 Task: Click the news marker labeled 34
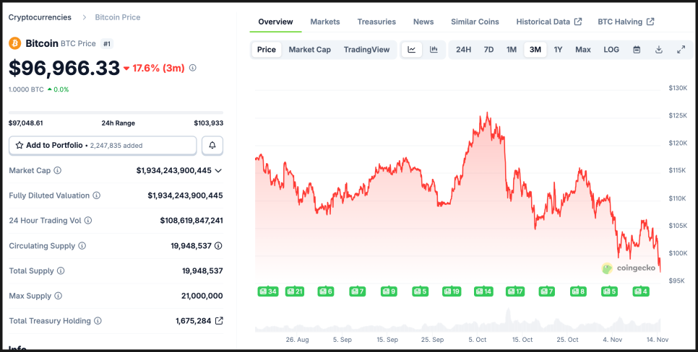pyautogui.click(x=268, y=291)
